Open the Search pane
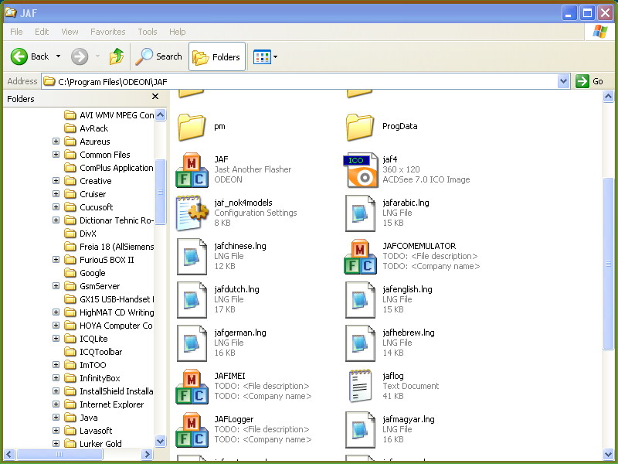Image resolution: width=618 pixels, height=464 pixels. pyautogui.click(x=159, y=56)
